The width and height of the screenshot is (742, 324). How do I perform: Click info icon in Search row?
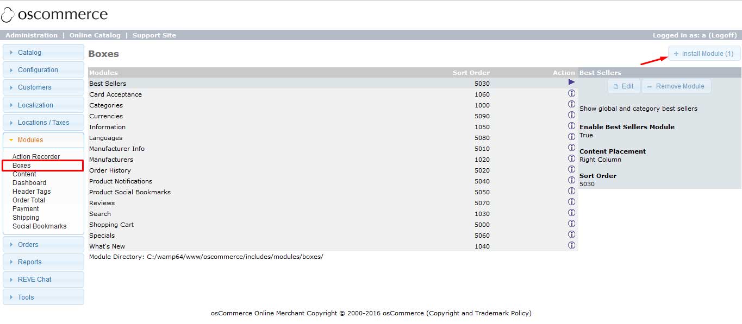(571, 213)
